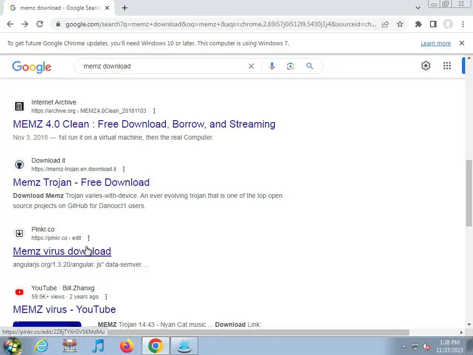Open the Memz virus download link
The image size is (473, 355).
coord(62,251)
